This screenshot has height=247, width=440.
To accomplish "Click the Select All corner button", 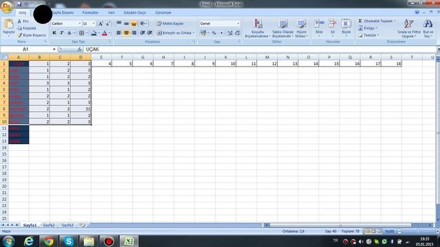I will pos(4,58).
